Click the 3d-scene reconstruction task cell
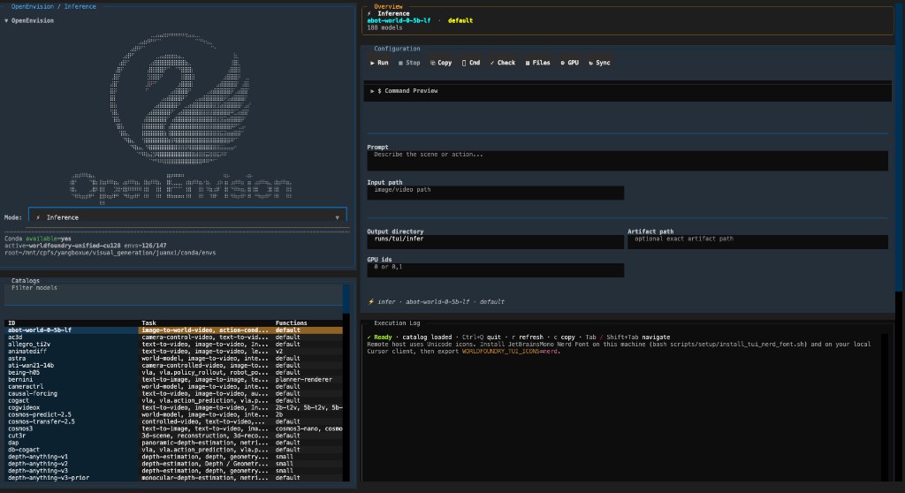Viewport: 905px width, 493px height. (205, 436)
